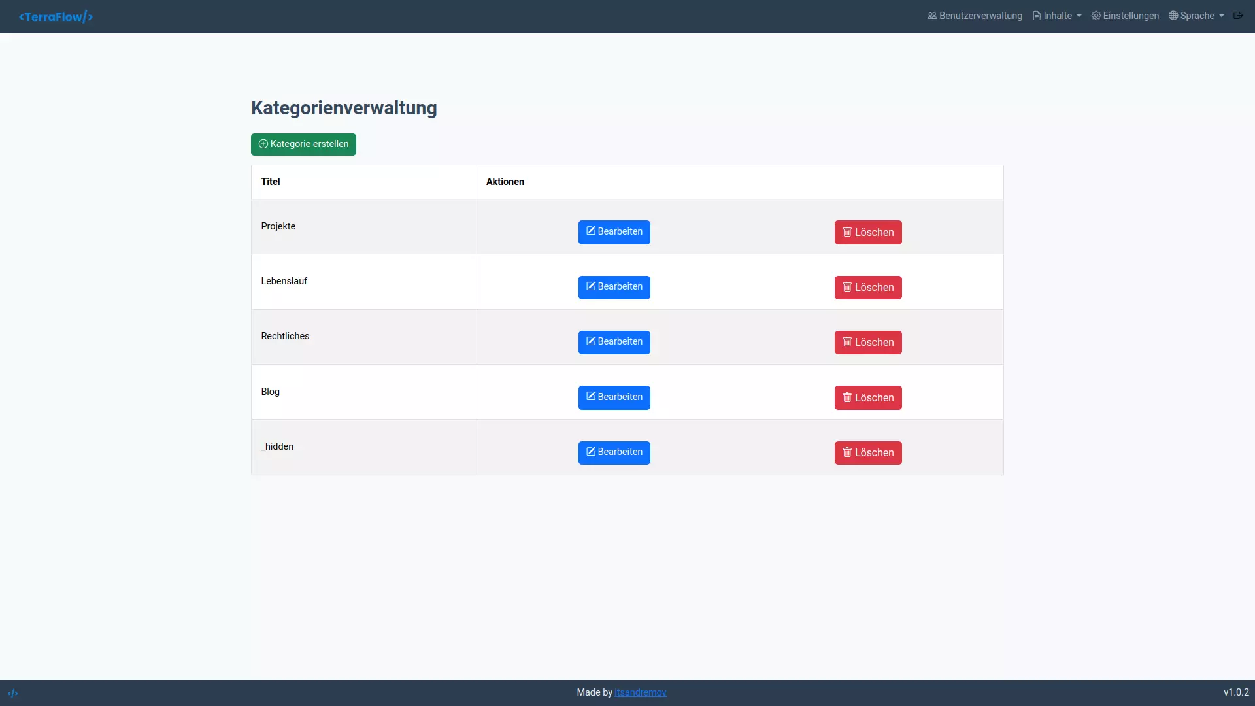
Task: Delete the _hidden category
Action: pos(868,452)
